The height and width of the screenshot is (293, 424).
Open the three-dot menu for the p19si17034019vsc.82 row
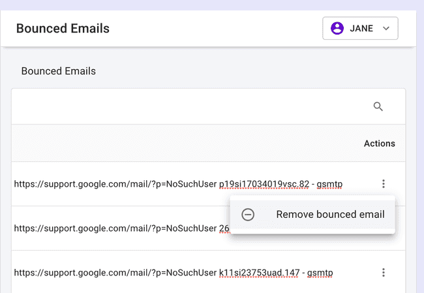coord(384,184)
